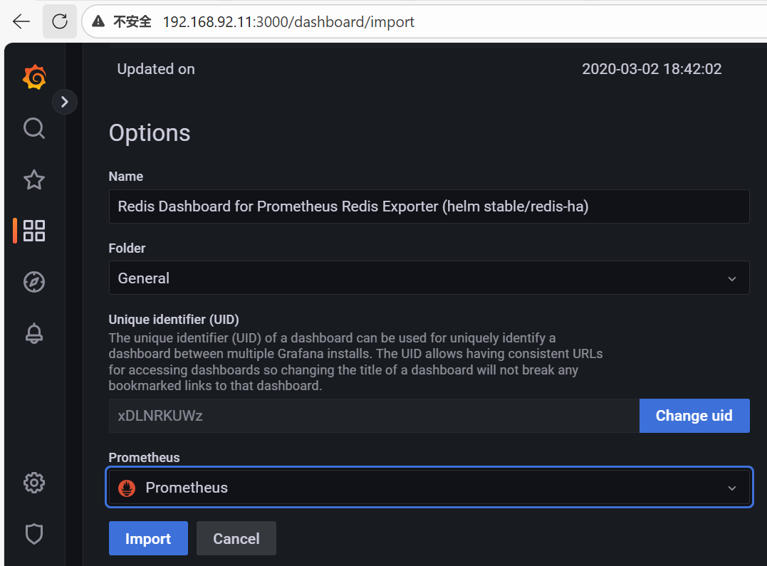This screenshot has width=767, height=566.
Task: Click the UID field xDLNRKUWz
Action: click(374, 416)
